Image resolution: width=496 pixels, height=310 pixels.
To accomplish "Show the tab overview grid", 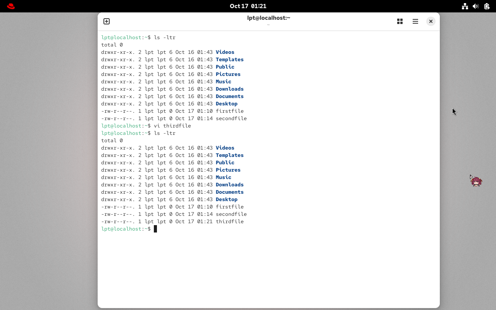I will click(400, 21).
